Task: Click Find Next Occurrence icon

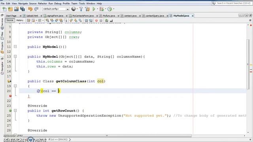Action: click(x=57, y=21)
